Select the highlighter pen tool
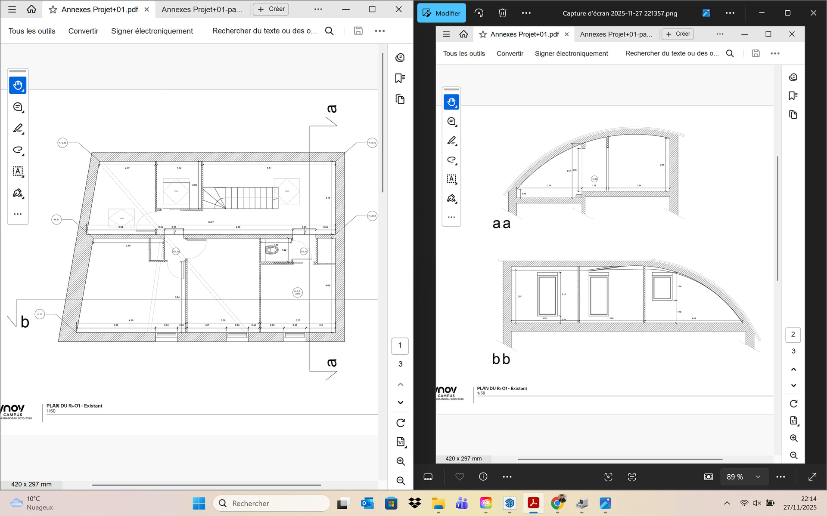The image size is (827, 516). tap(18, 129)
